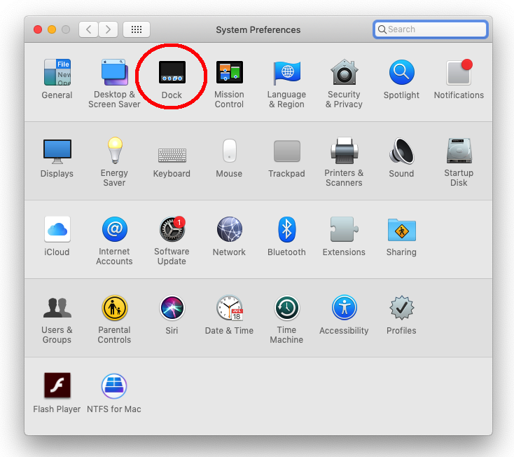Go back with the left arrow button
This screenshot has width=514, height=457.
pos(88,29)
